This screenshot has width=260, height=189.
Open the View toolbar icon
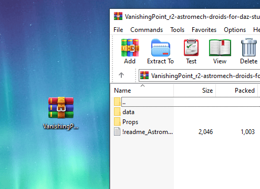[x=220, y=48]
